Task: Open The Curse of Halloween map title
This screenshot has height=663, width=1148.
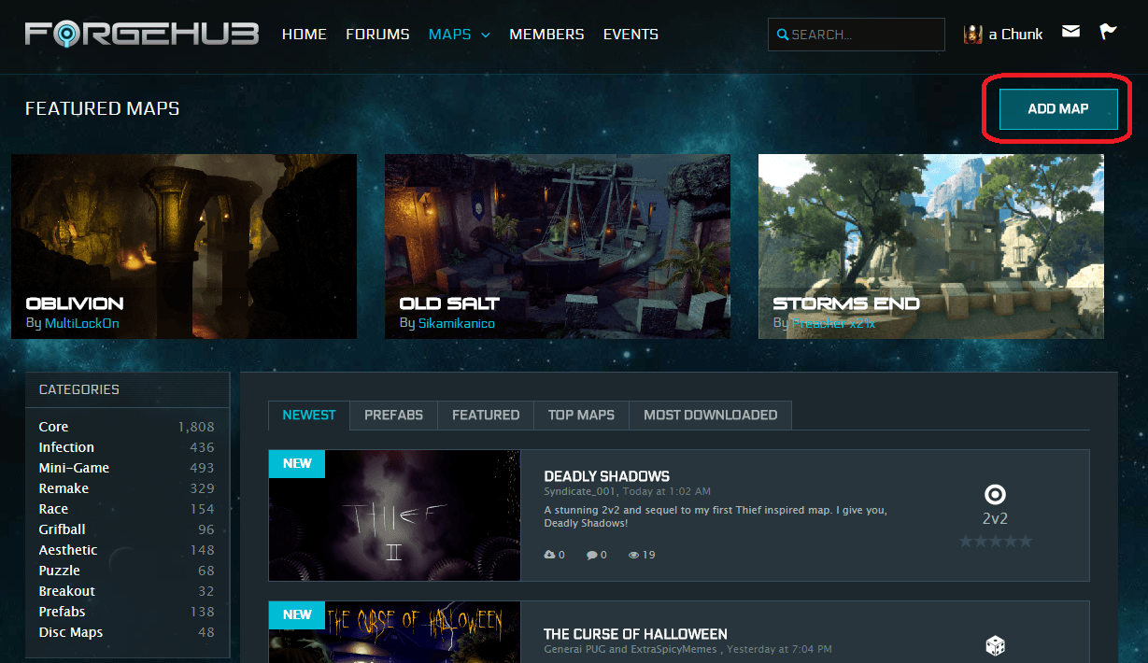Action: pyautogui.click(x=635, y=634)
